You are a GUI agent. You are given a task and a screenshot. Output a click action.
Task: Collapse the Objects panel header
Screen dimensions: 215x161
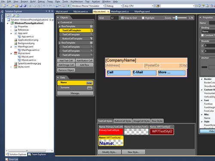click(58, 18)
